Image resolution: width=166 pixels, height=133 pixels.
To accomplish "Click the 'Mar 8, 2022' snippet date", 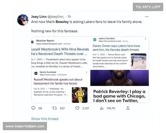I will pyautogui.click(x=39, y=89).
